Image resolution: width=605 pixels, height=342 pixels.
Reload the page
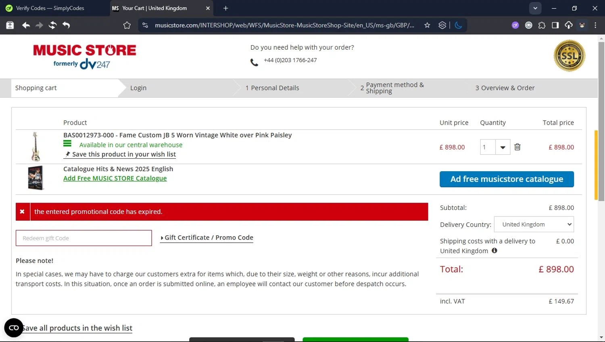click(53, 25)
